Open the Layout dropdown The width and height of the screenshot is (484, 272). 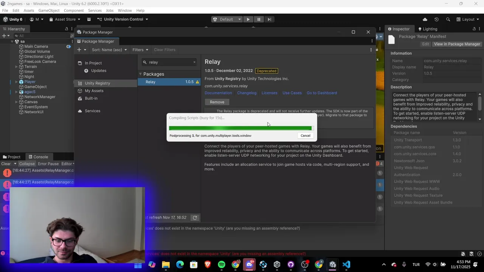tap(468, 19)
